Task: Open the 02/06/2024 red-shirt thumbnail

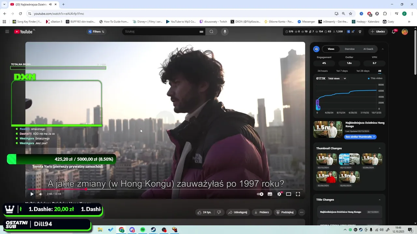Action: click(327, 177)
